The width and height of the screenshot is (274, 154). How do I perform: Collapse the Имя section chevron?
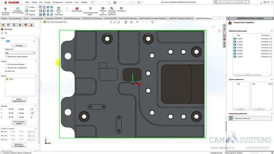point(36,38)
